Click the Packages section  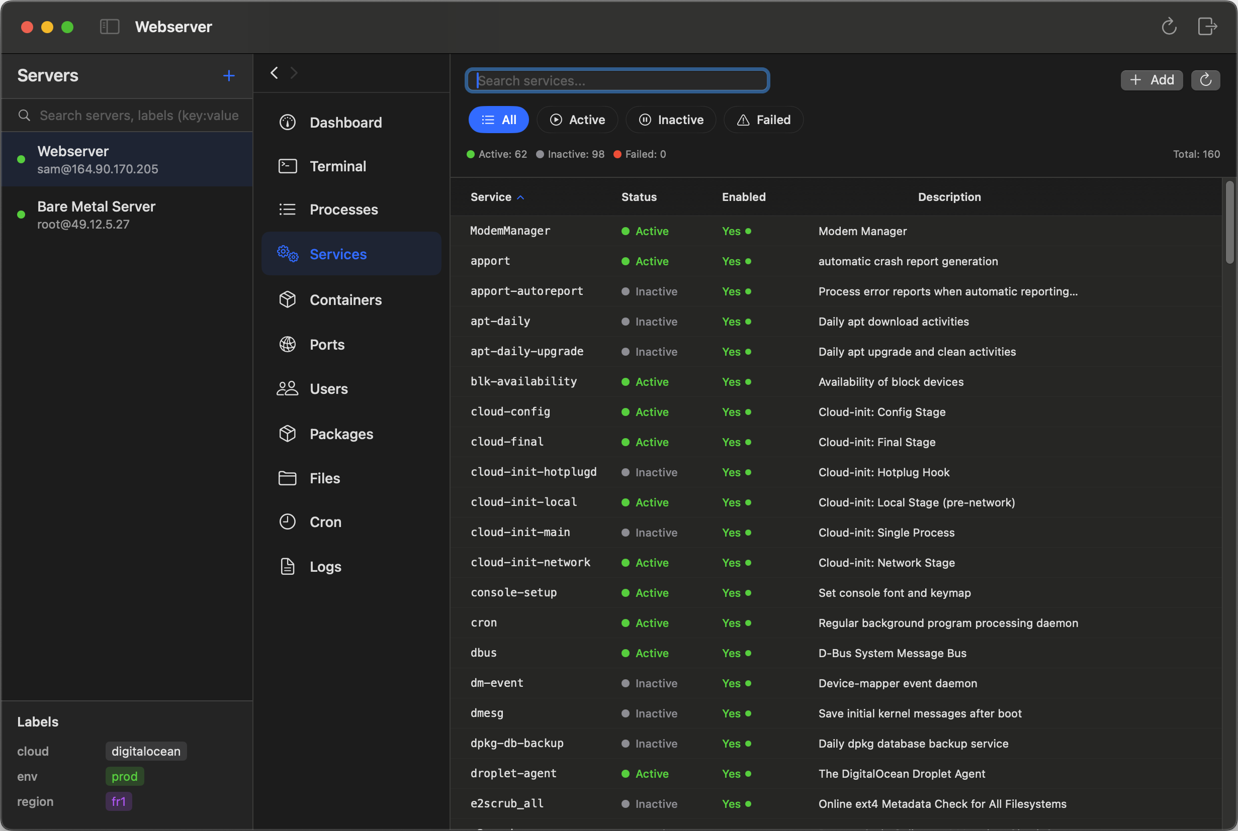tap(351, 434)
